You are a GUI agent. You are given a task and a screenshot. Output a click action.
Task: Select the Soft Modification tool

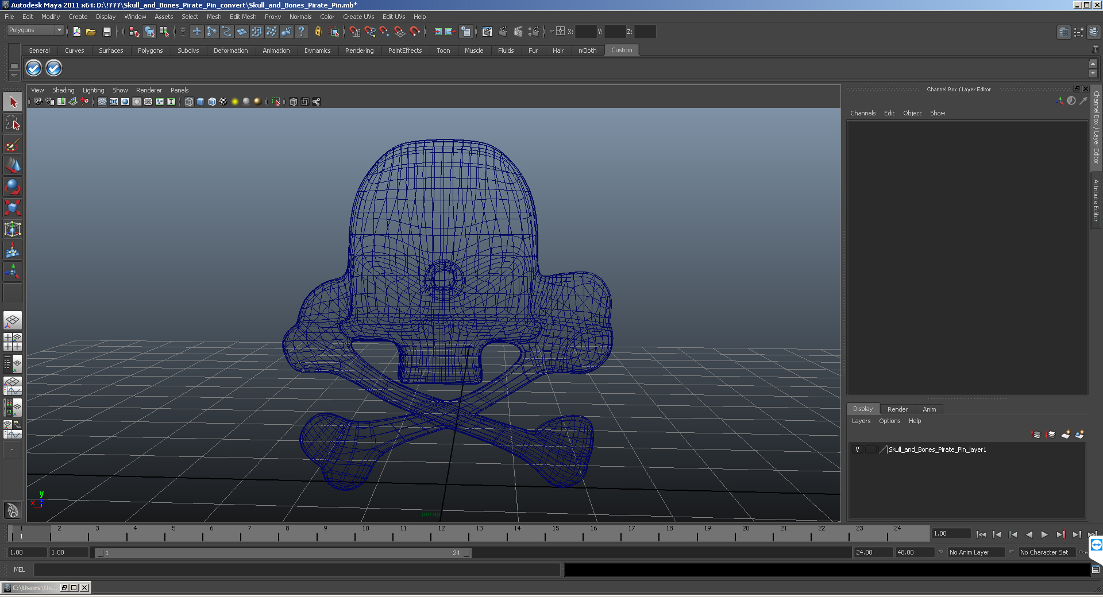coord(13,250)
